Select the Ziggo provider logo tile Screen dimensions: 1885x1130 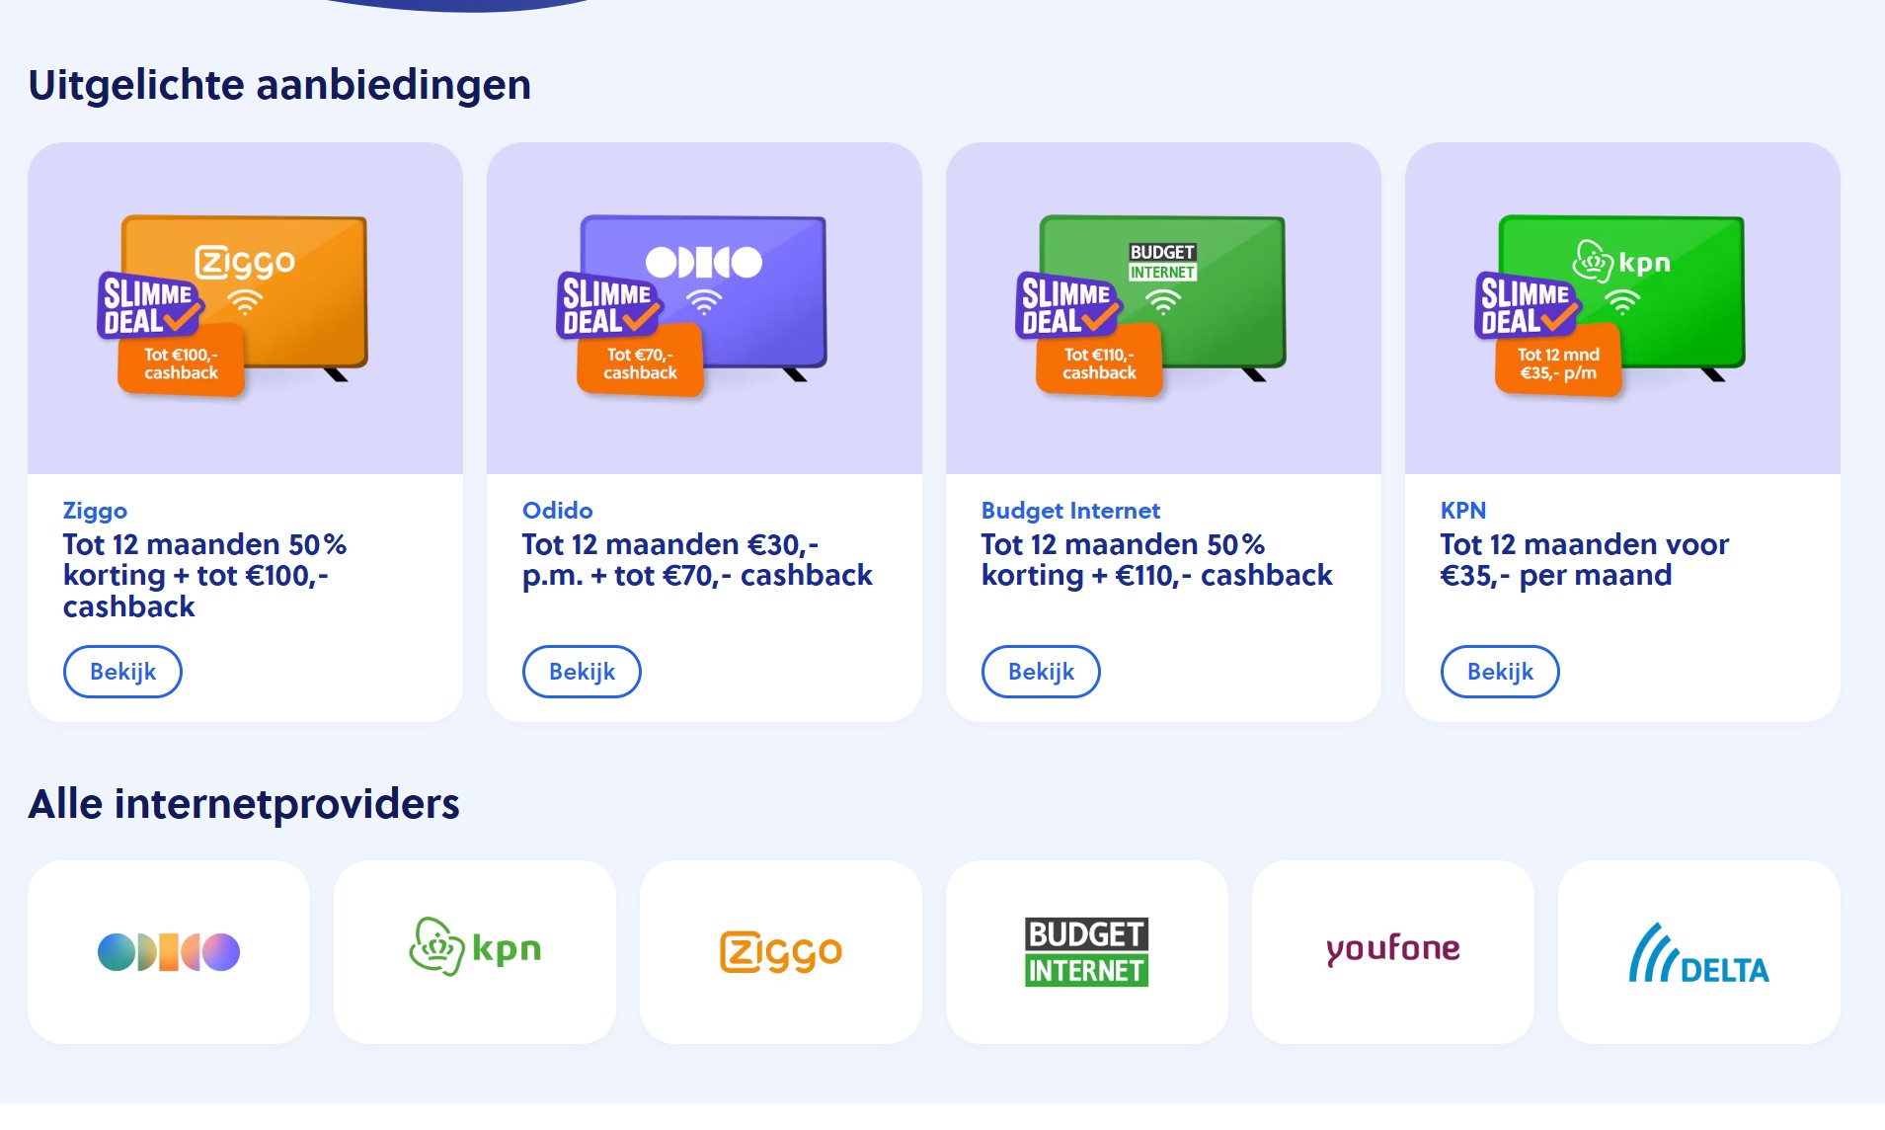(x=781, y=951)
